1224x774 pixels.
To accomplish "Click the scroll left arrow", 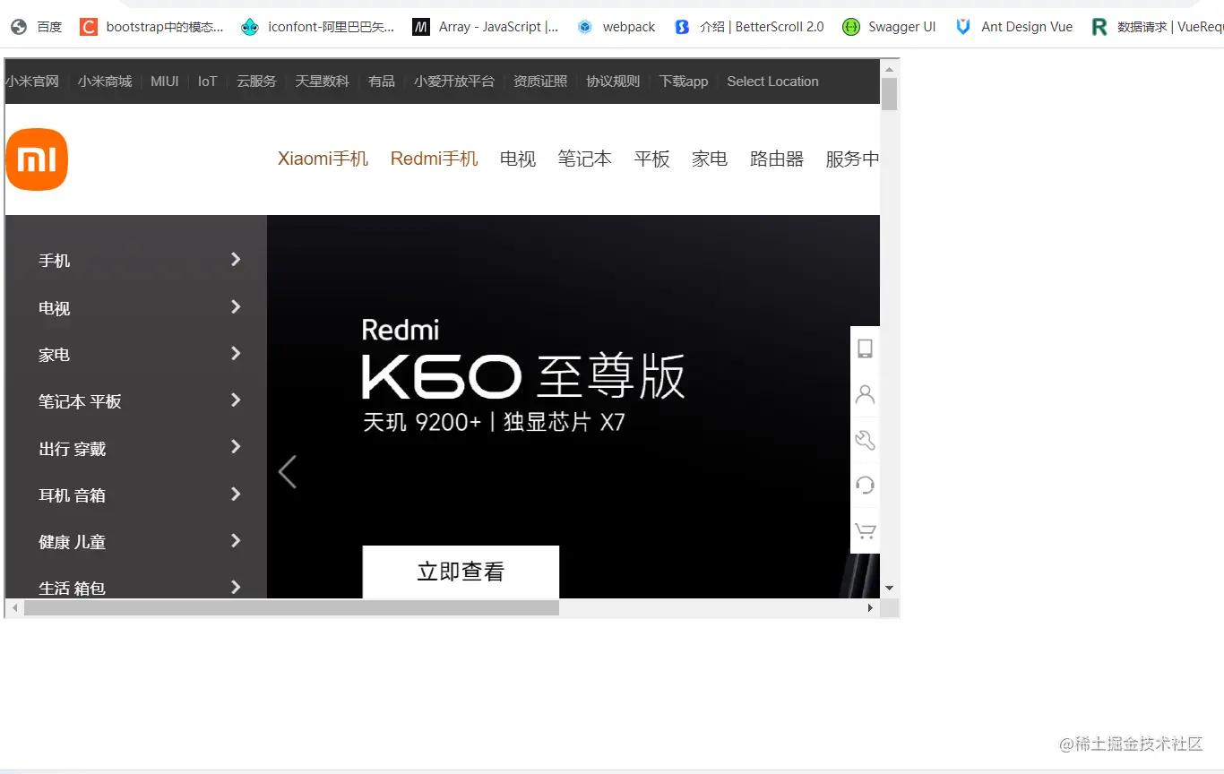I will (14, 607).
